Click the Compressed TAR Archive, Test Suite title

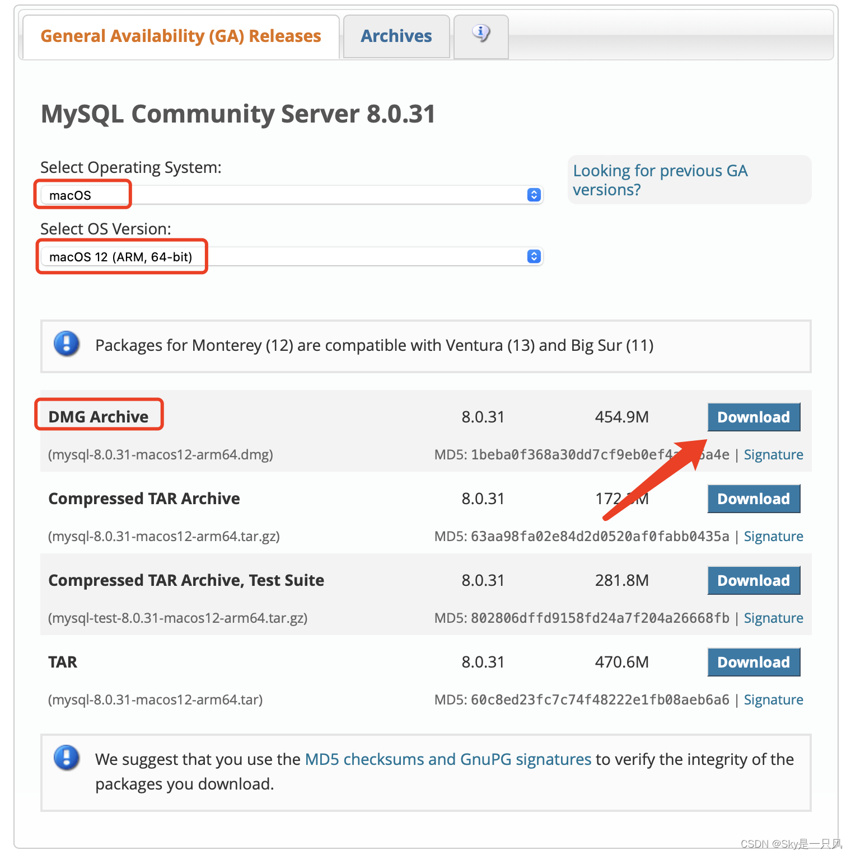186,580
